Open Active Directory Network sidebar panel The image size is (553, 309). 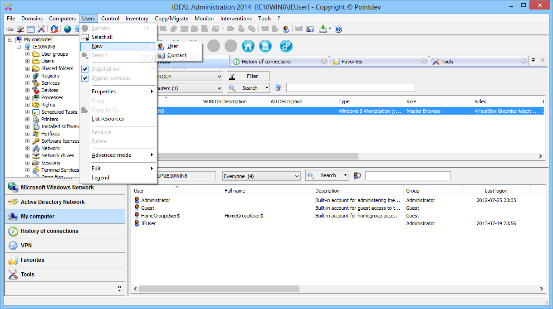tap(65, 202)
